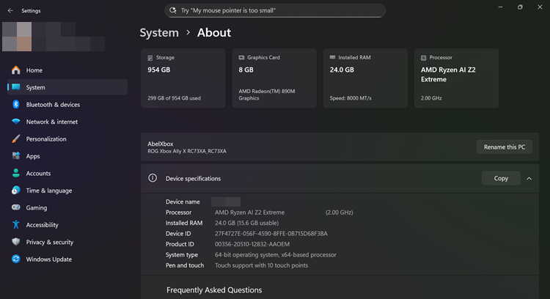Click AMD Radeon(TM) 890M Graphics text
Viewport: 550px width, 299px height.
click(x=267, y=95)
